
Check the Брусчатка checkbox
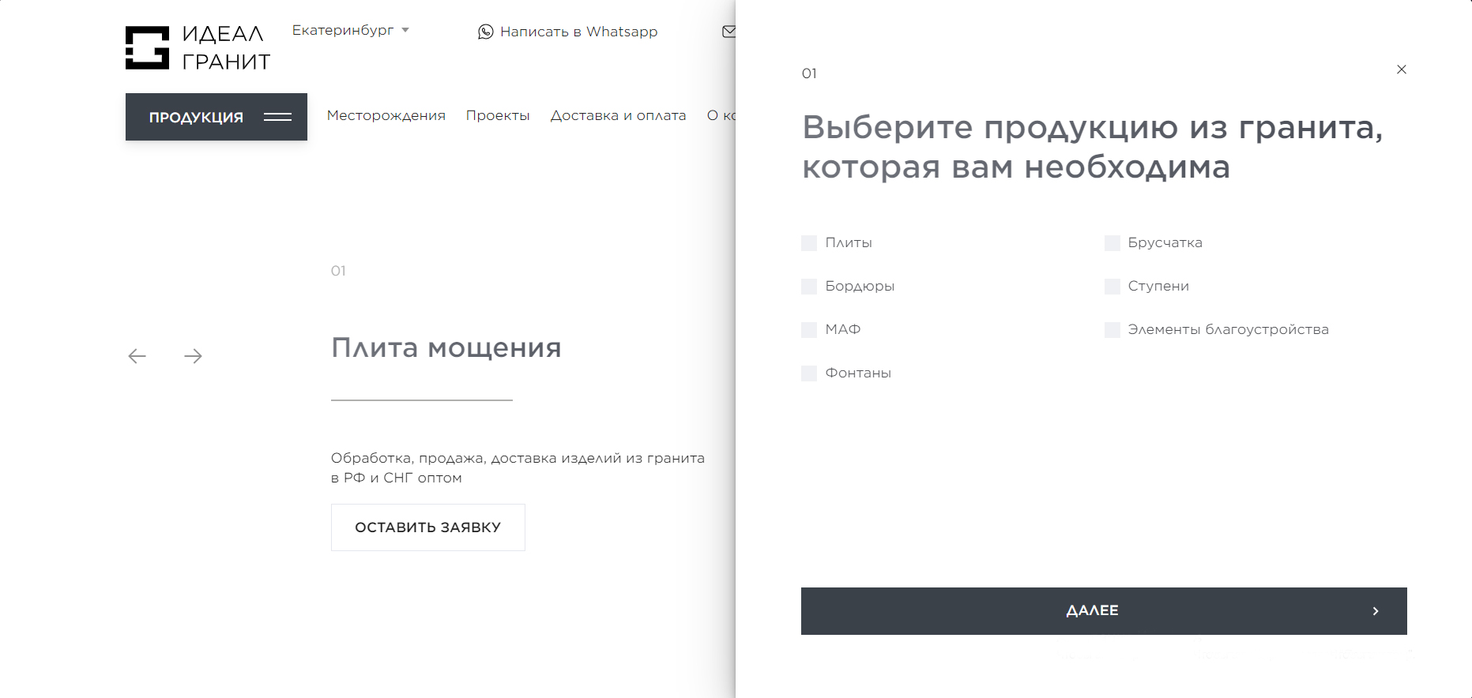(x=1112, y=243)
